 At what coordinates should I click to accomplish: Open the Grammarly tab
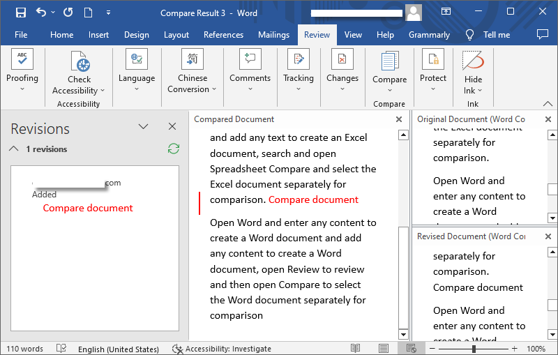point(429,35)
